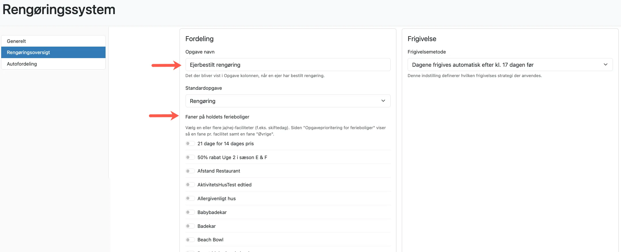Toggle the Babybadekar switch
This screenshot has height=252, width=621.
(x=190, y=212)
